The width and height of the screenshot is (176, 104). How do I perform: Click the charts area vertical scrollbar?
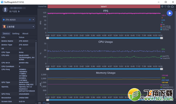pyautogui.click(x=175, y=55)
